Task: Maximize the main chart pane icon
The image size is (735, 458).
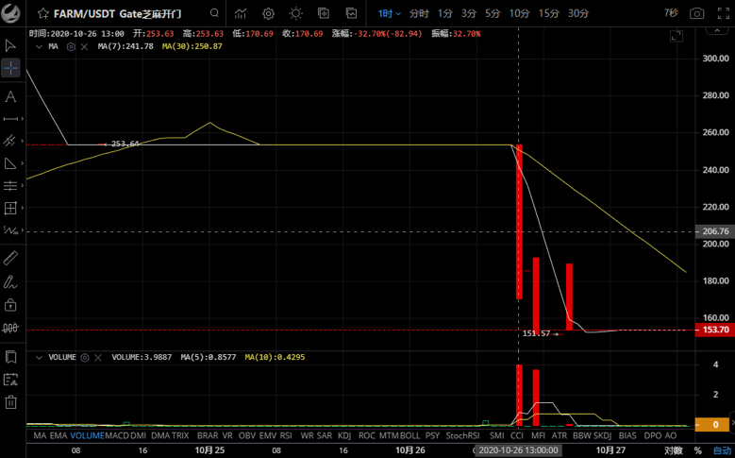Action: point(677,36)
